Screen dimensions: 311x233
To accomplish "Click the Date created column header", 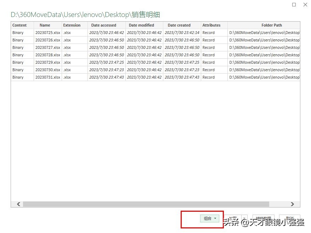I will [179, 25].
